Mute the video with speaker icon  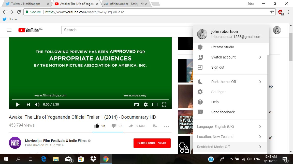(37, 105)
